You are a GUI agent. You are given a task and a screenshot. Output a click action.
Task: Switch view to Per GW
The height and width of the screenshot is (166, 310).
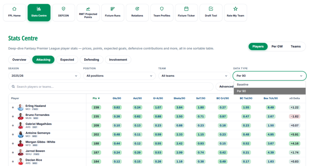(277, 46)
